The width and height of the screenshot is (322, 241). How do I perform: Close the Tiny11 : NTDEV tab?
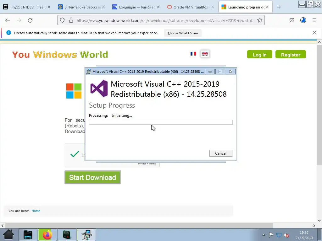click(x=49, y=7)
